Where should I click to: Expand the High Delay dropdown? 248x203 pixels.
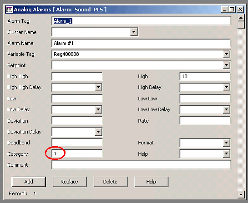point(226,87)
